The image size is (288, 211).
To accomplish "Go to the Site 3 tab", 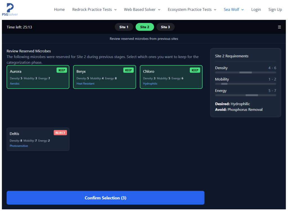I will 165,27.
